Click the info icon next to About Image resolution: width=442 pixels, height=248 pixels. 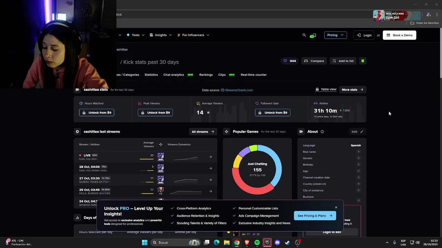[x=322, y=132]
